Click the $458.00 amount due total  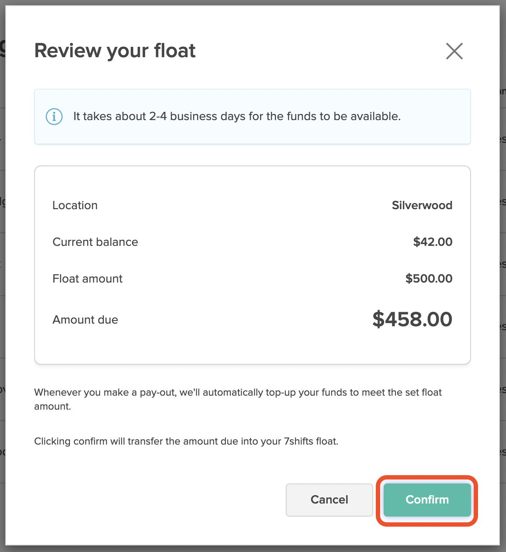(x=412, y=319)
